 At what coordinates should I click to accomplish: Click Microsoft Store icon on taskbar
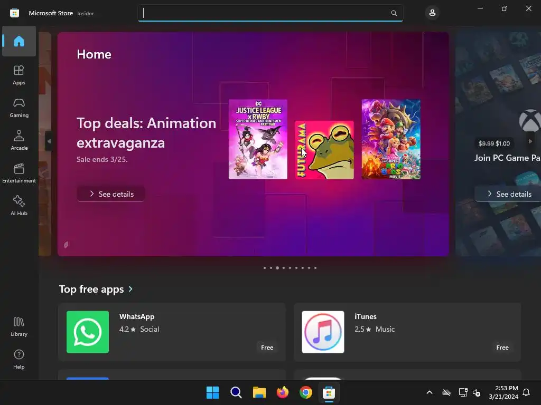click(x=329, y=392)
